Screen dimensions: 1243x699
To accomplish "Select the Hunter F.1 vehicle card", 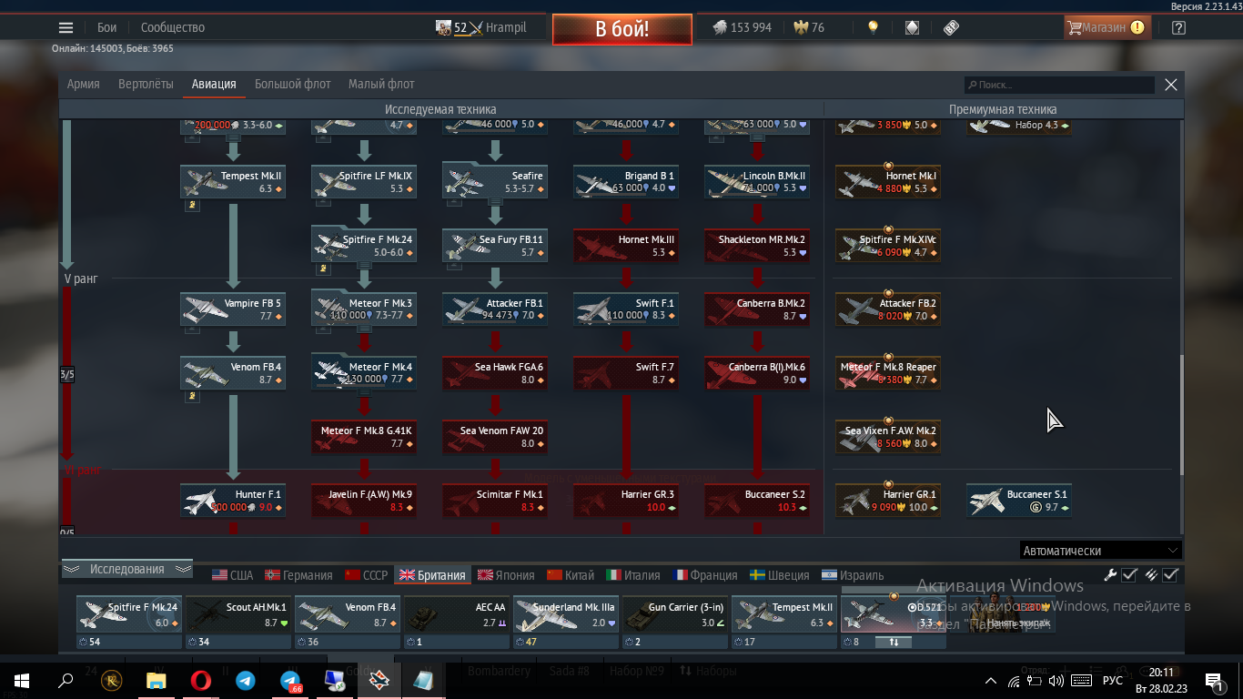I will (x=233, y=501).
